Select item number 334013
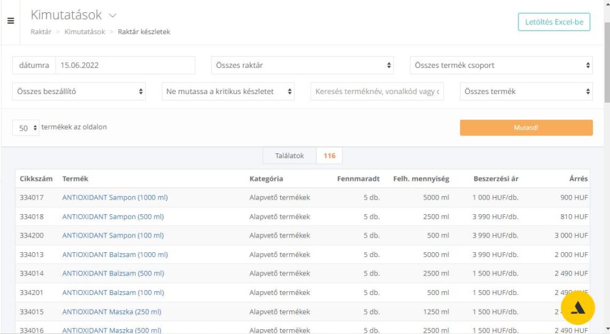Viewport: 610px width, 334px height. (32, 255)
